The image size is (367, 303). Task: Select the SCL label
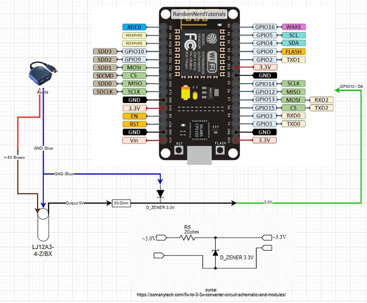(x=293, y=35)
